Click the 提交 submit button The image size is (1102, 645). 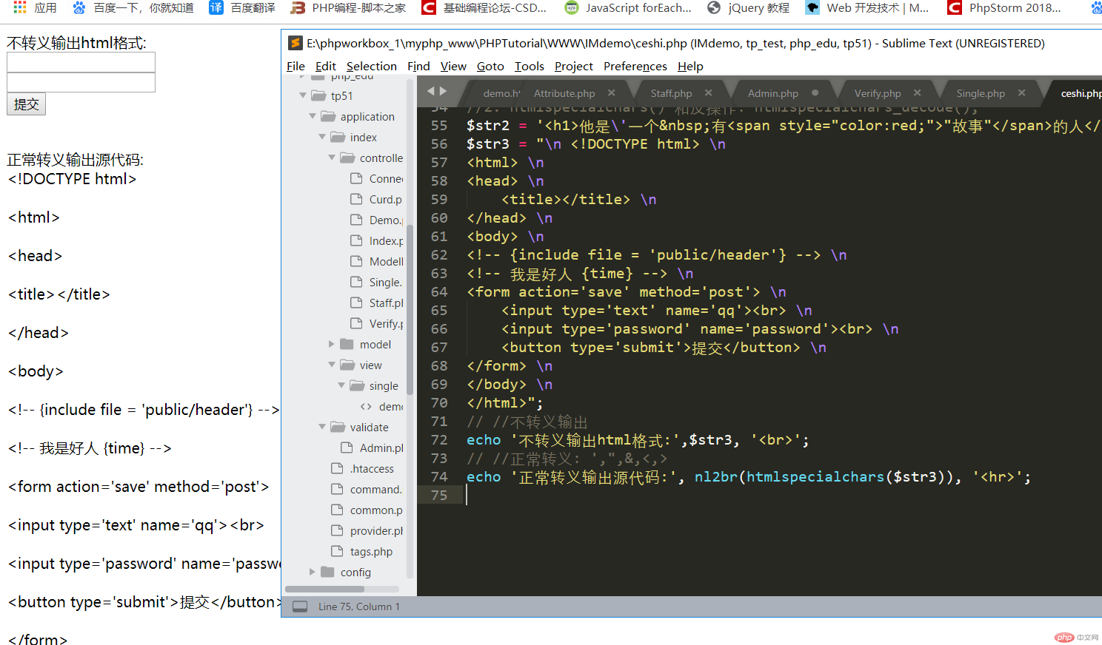point(26,104)
